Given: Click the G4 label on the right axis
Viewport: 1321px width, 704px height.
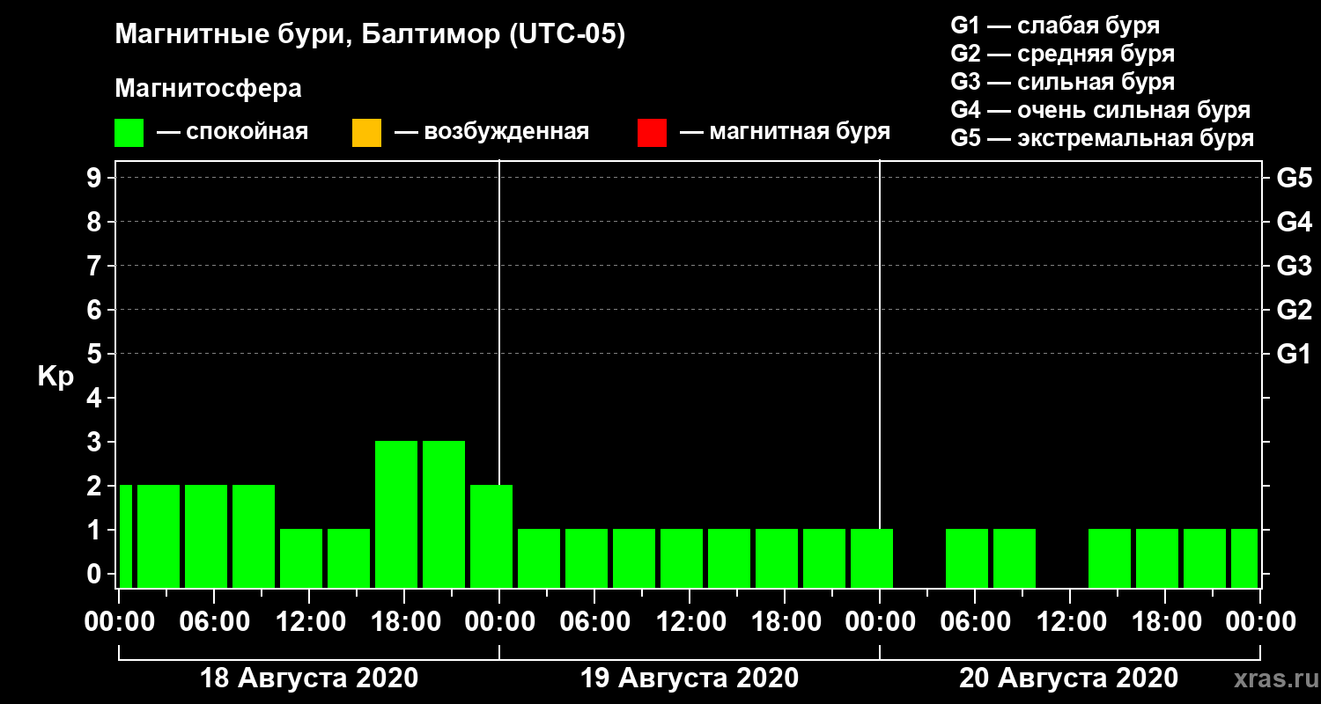Looking at the screenshot, I should tap(1294, 222).
